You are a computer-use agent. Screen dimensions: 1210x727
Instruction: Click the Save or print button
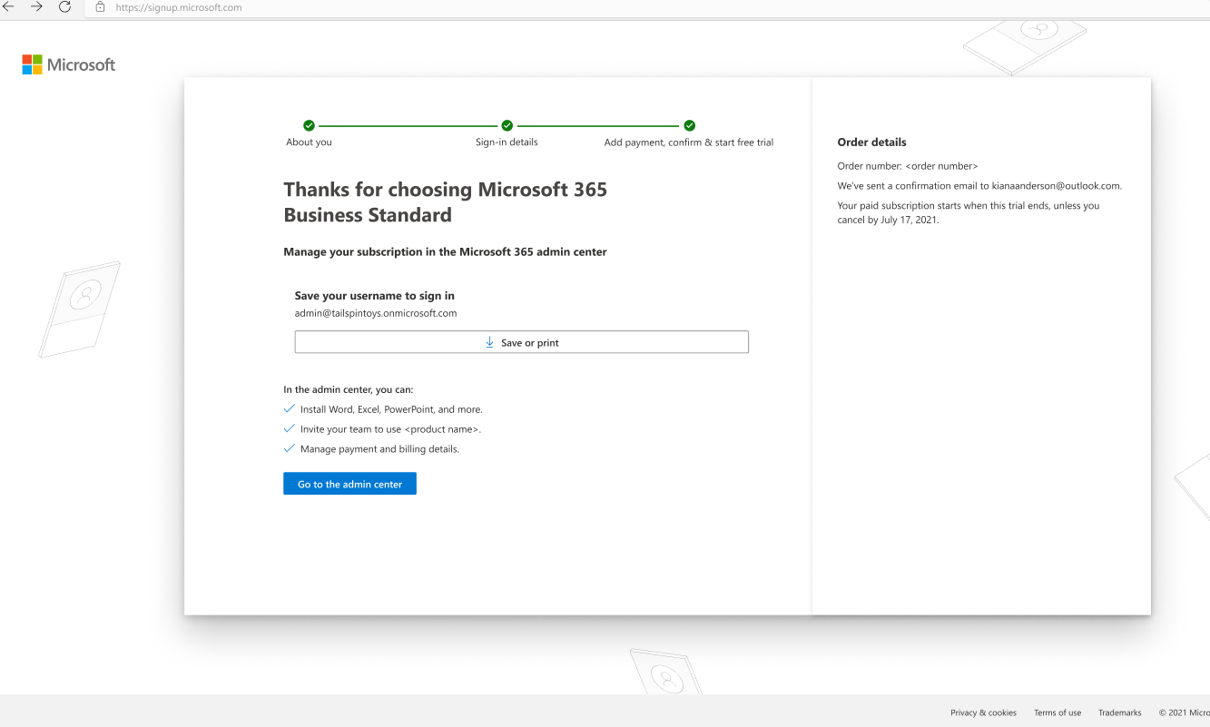click(x=521, y=342)
